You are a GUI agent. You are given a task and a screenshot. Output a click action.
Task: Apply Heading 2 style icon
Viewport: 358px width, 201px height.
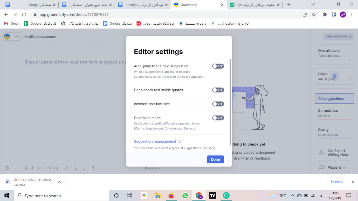pos(56,168)
